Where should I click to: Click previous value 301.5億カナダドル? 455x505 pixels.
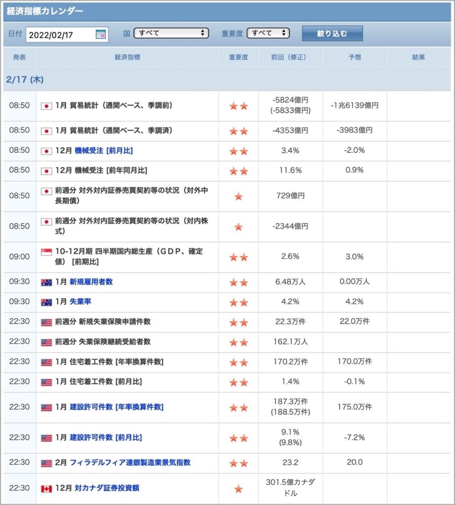click(290, 488)
